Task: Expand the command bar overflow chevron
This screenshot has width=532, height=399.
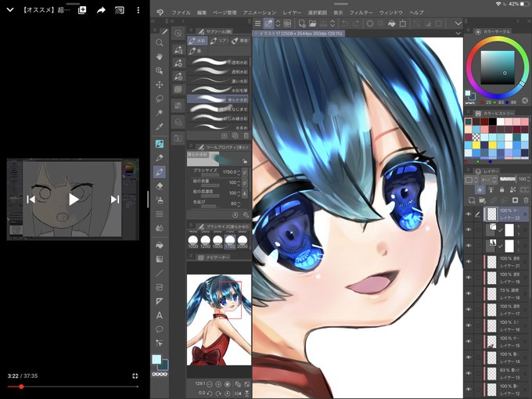Action: tap(458, 23)
